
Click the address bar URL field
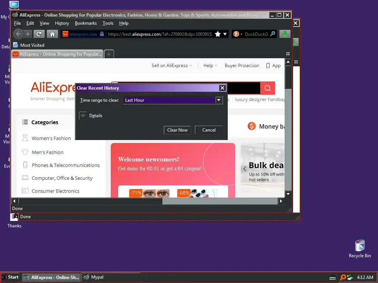coord(160,34)
